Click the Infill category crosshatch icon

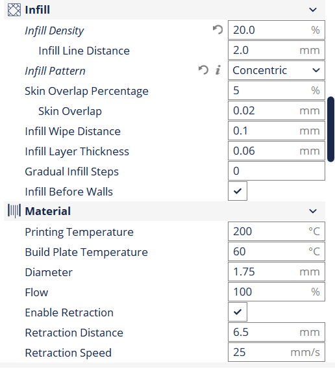tap(14, 10)
